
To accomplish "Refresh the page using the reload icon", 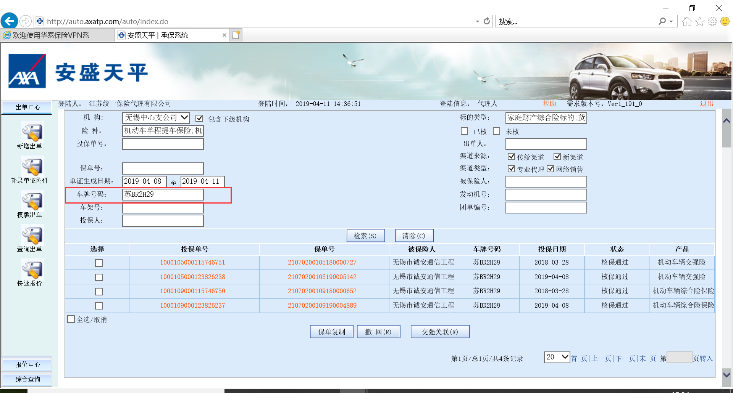I will point(487,21).
